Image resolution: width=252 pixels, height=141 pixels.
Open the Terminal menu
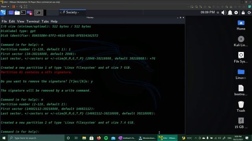(33, 22)
